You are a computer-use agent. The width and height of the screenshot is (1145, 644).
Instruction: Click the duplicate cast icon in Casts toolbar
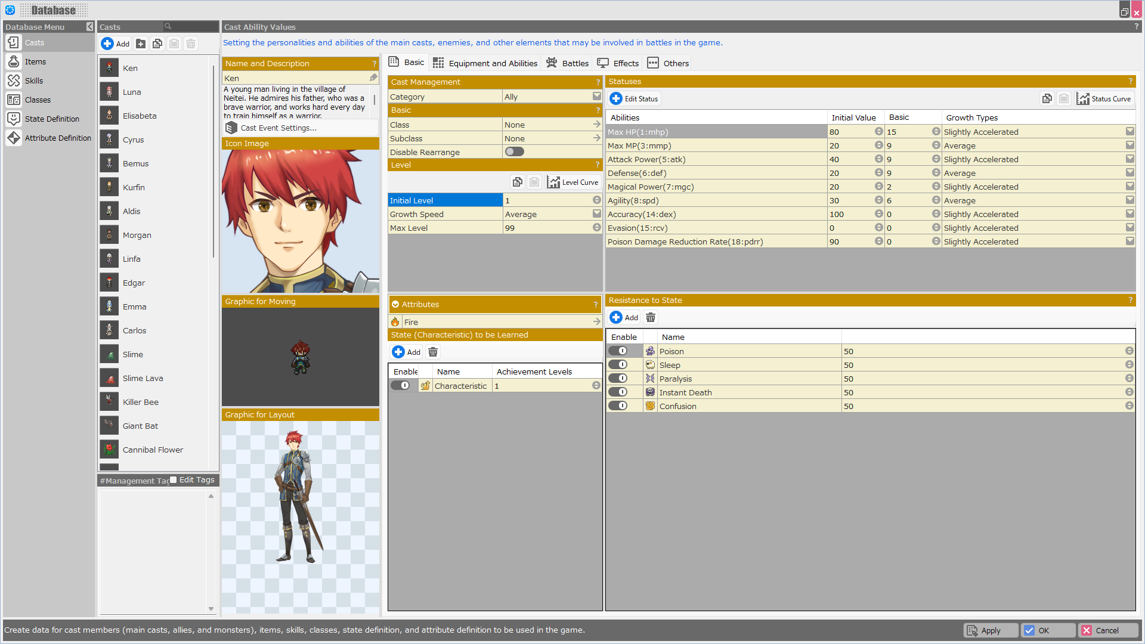coord(157,44)
